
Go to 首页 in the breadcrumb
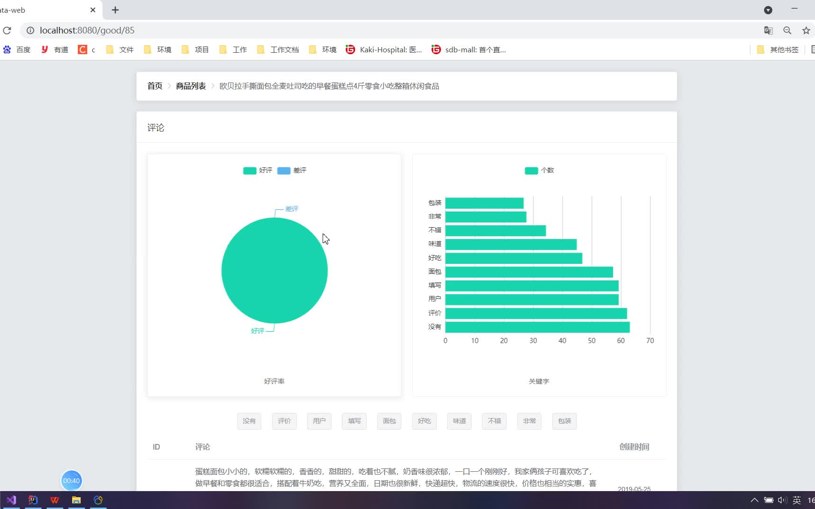(x=154, y=86)
